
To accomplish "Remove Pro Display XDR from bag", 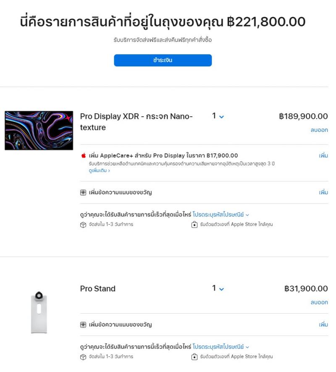I will pos(319,130).
